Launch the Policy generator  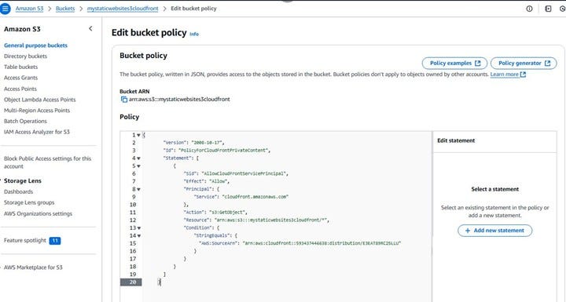tap(524, 63)
